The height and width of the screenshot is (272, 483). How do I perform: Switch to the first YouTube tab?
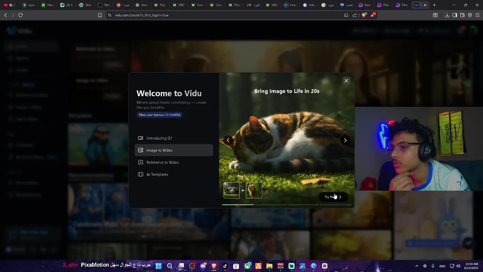point(9,5)
